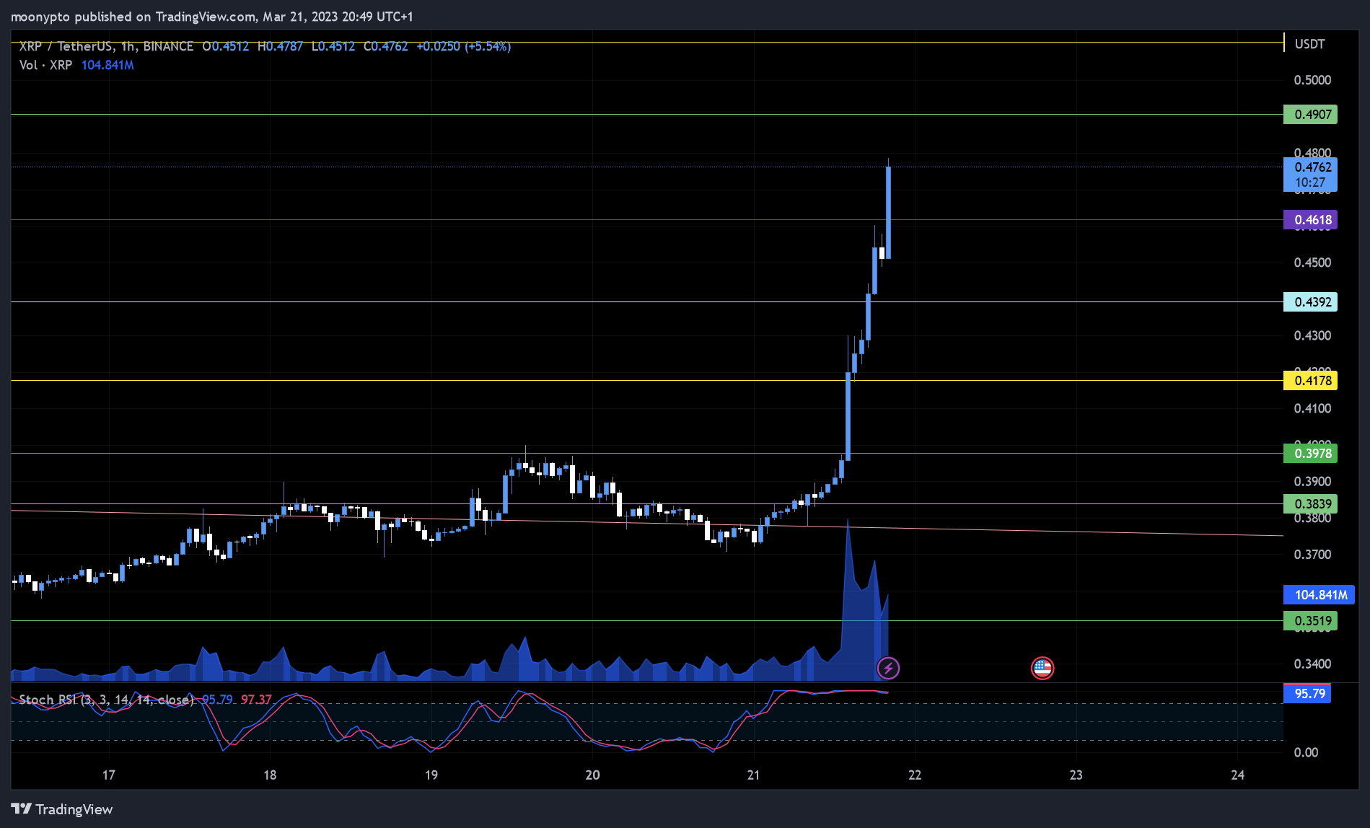Click the yellow 0.4178 price label
1370x828 pixels.
click(x=1310, y=380)
